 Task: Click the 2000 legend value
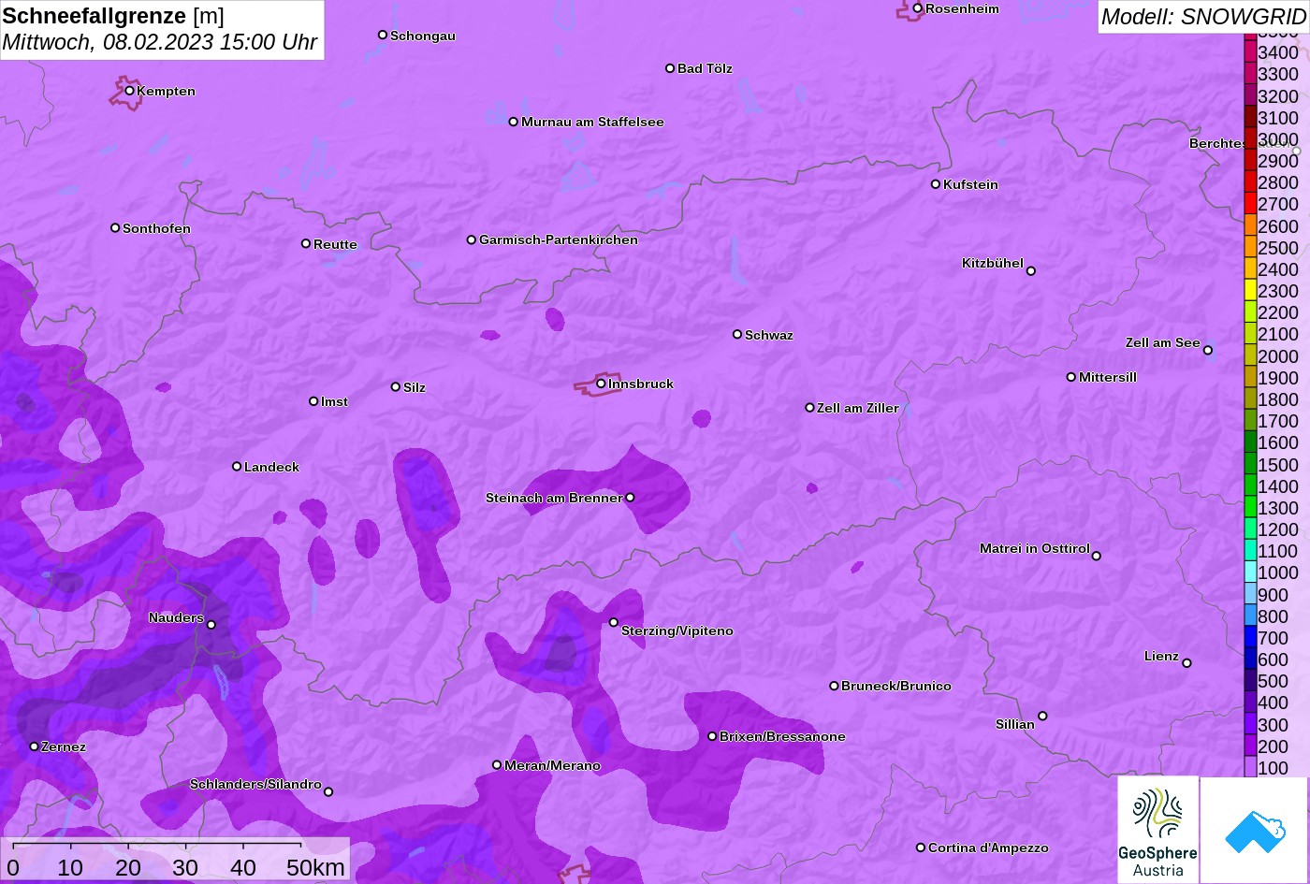(1278, 356)
